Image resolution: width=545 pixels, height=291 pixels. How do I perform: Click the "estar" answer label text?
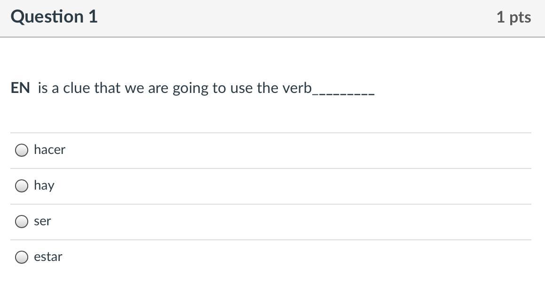point(48,257)
